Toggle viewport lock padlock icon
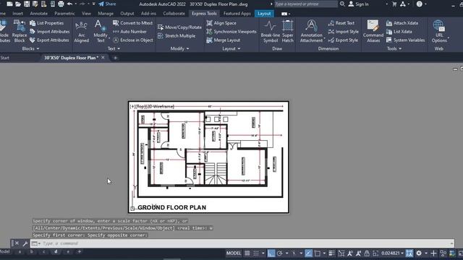The image size is (463, 260). (x=367, y=253)
